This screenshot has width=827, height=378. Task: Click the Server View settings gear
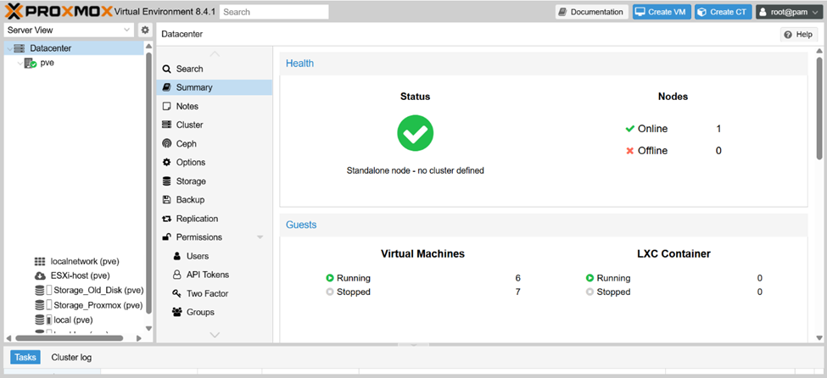click(x=145, y=30)
